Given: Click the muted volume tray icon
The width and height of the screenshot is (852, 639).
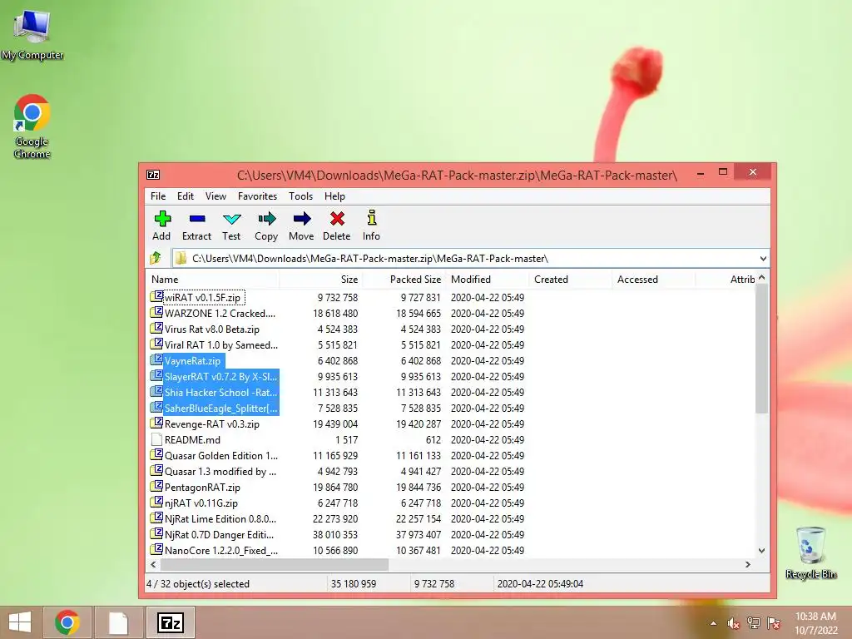Looking at the screenshot, I should tap(733, 623).
